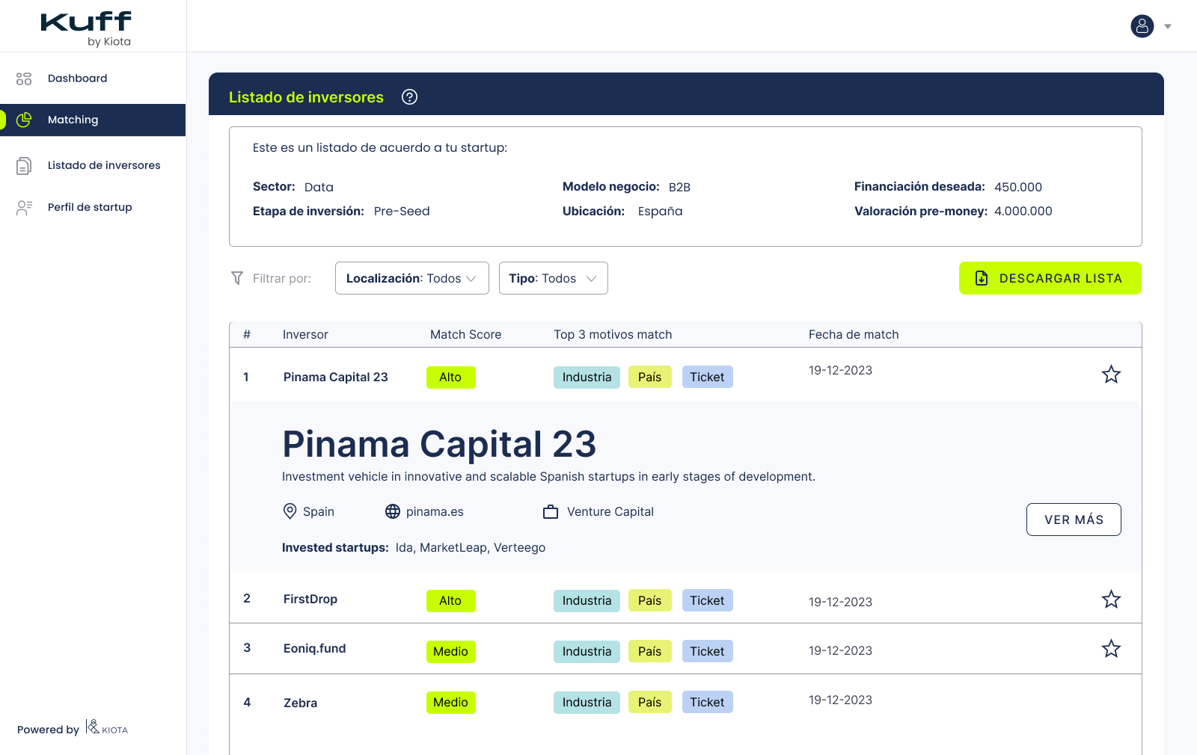
Task: Open the Localización filter dropdown
Action: coord(411,278)
